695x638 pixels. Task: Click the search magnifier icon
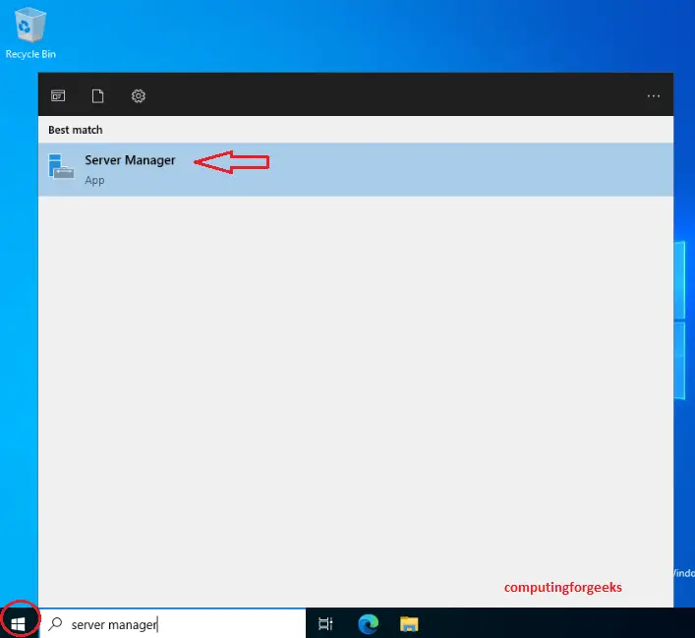click(x=55, y=624)
